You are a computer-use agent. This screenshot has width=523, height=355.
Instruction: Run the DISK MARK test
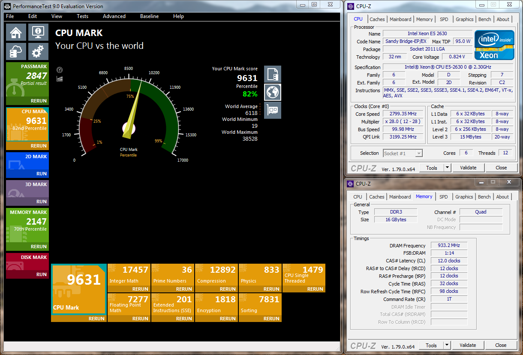pos(42,274)
